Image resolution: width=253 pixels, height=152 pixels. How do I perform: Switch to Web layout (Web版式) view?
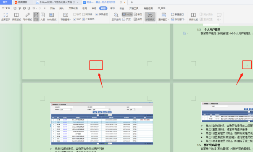tap(52, 17)
